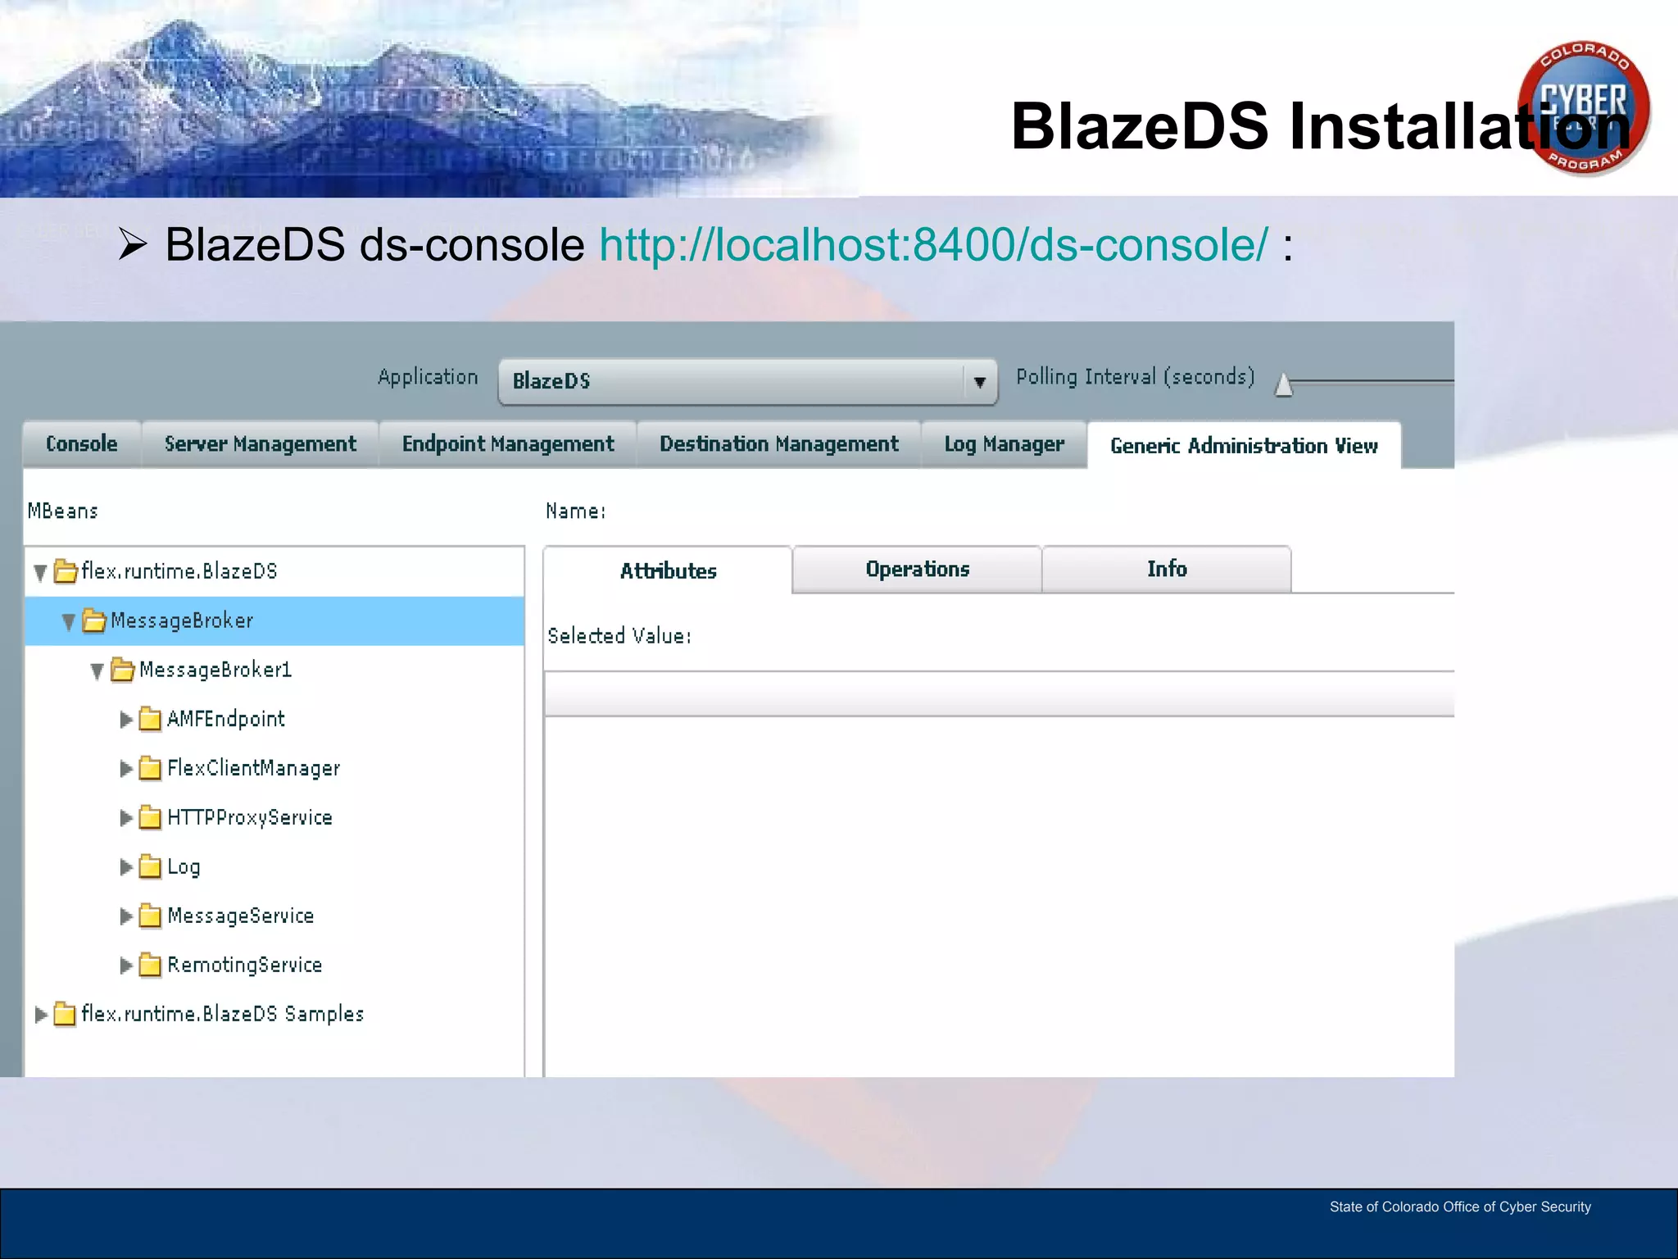This screenshot has width=1678, height=1259.
Task: Expand the RemotingService node
Action: click(125, 966)
